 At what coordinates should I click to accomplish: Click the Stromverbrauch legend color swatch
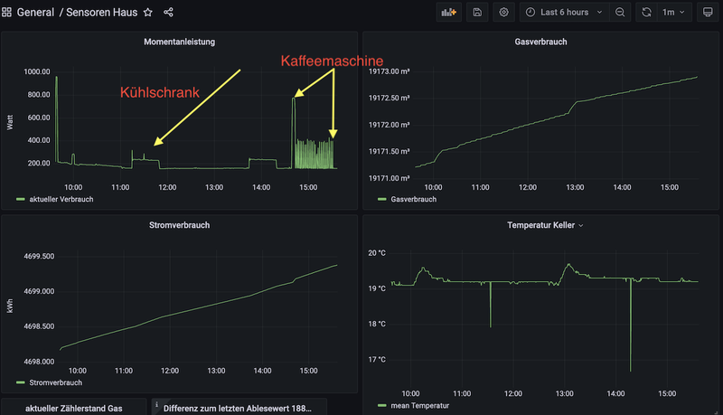tap(21, 383)
